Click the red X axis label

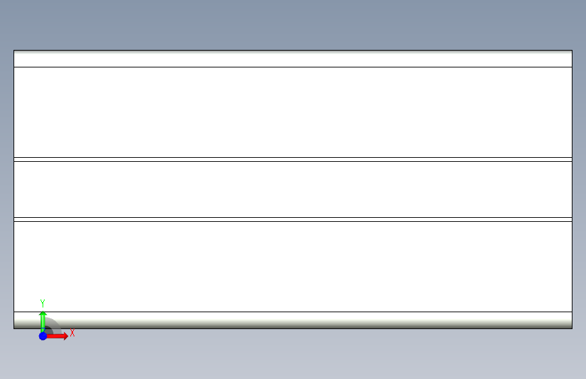click(x=72, y=332)
